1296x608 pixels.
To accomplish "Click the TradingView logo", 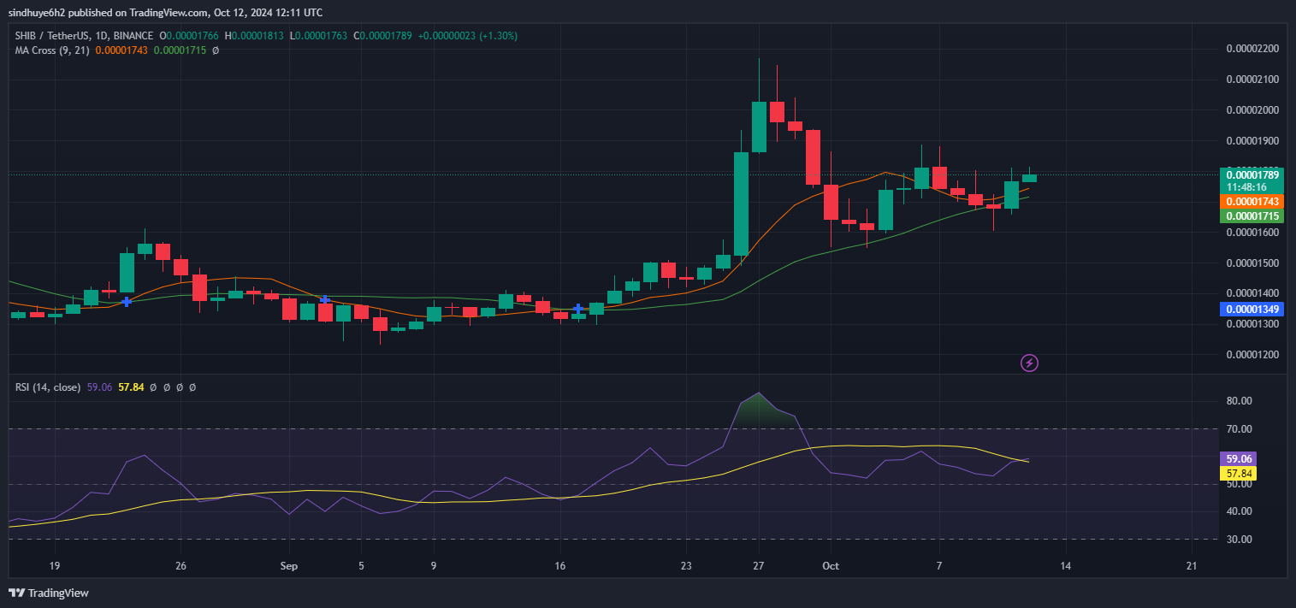I will pos(49,593).
